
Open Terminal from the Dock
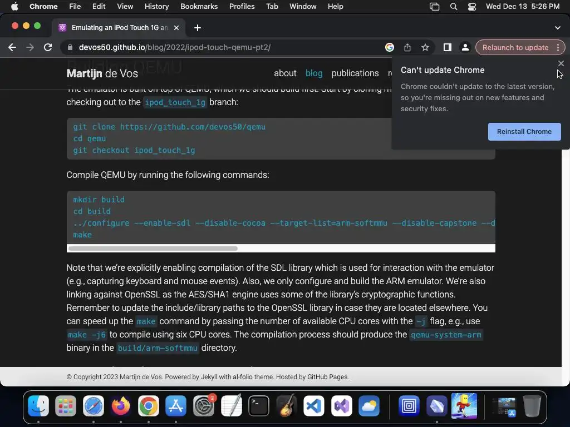[x=258, y=405]
